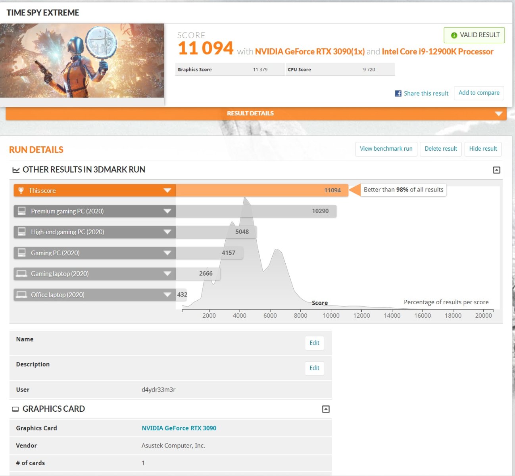Click the Time Spy Extreme thumbnail image
Viewport: 515px width, 476px height.
point(82,61)
